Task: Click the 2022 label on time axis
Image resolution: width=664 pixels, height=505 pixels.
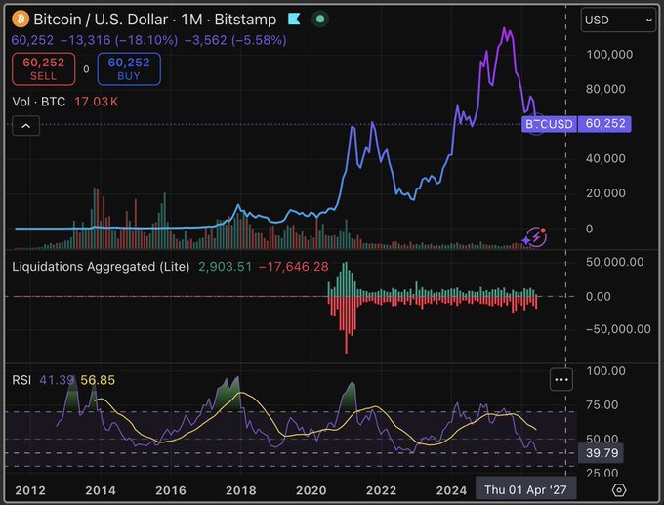Action: [381, 490]
